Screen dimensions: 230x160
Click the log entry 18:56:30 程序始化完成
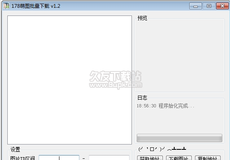tap(165, 106)
